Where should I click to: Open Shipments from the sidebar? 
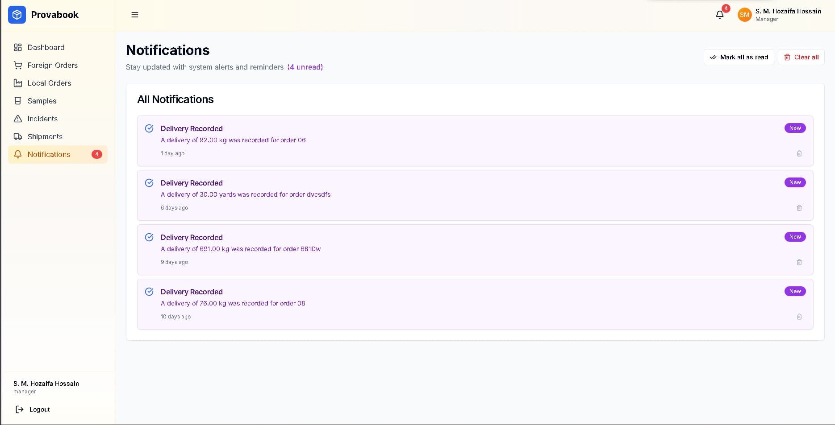(x=58, y=136)
